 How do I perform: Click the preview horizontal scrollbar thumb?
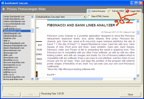click(78, 79)
